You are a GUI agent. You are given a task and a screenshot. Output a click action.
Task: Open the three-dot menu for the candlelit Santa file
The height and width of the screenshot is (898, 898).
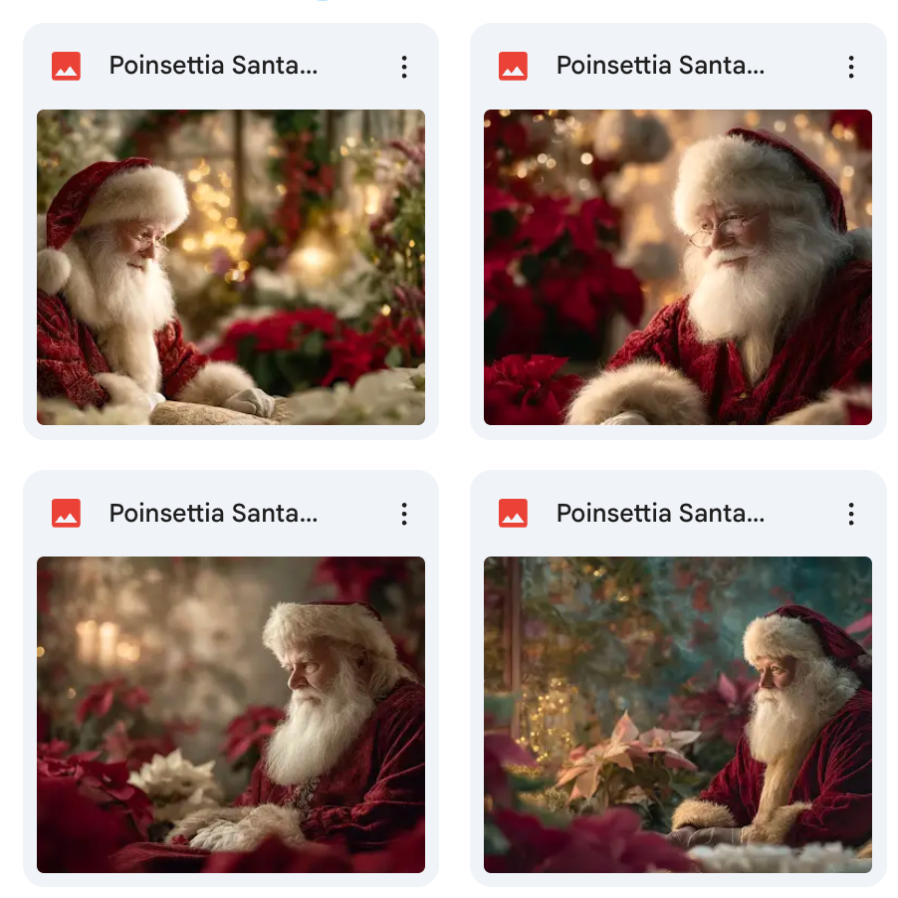click(404, 514)
